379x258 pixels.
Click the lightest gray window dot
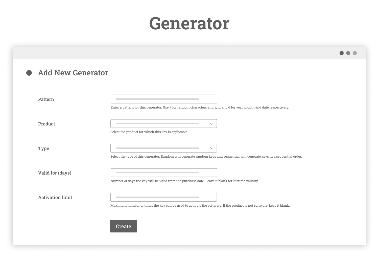pyautogui.click(x=355, y=53)
